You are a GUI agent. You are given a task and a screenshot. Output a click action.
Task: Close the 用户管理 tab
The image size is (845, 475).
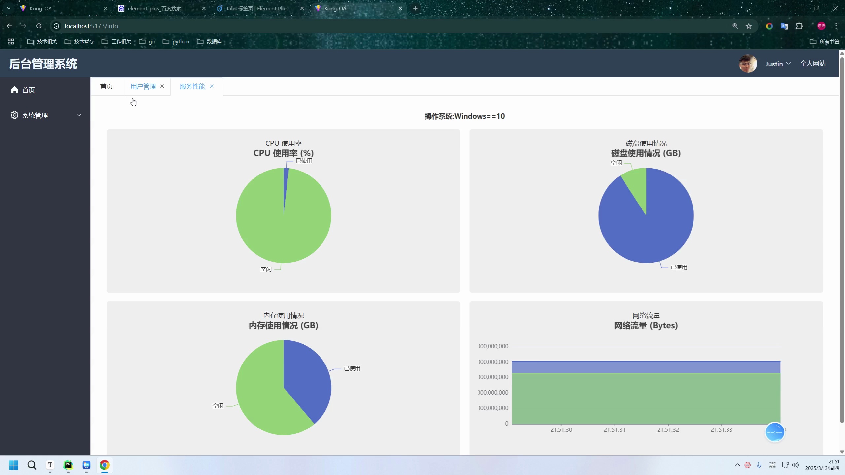tap(162, 86)
